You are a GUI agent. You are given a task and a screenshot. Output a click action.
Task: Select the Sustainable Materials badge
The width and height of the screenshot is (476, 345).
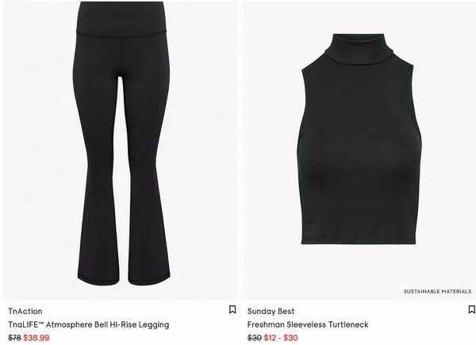click(x=437, y=292)
